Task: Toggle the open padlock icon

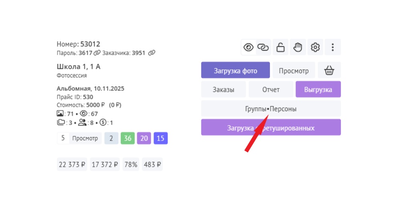Action: [281, 47]
